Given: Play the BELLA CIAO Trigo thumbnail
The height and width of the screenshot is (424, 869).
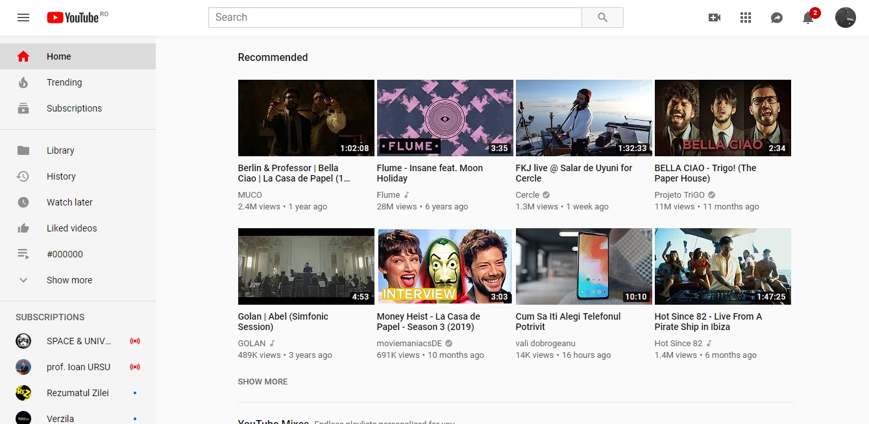Looking at the screenshot, I should tap(723, 118).
